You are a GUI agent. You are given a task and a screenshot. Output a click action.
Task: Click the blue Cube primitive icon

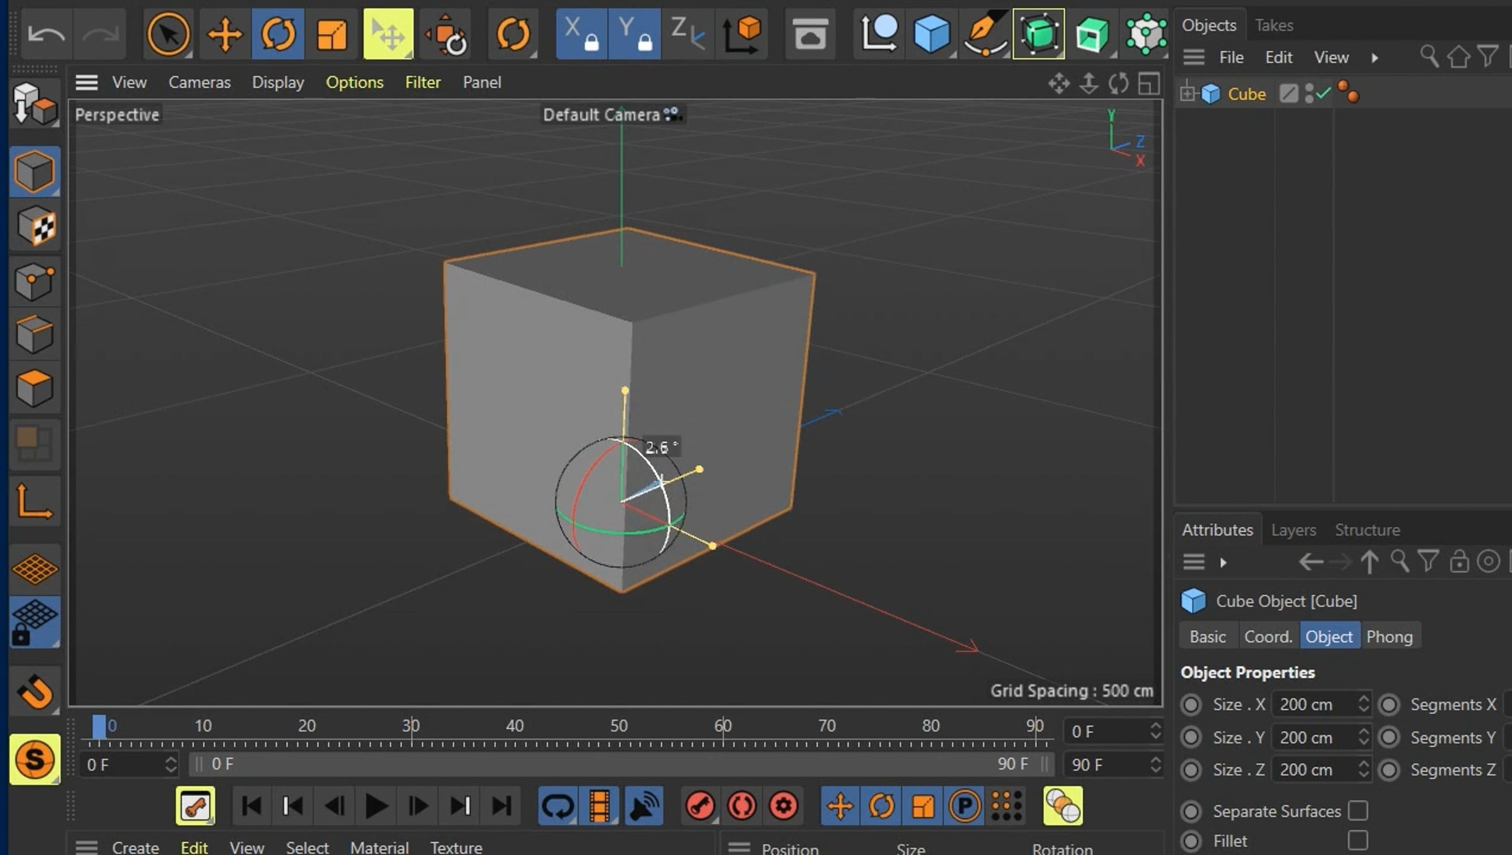[x=931, y=34]
